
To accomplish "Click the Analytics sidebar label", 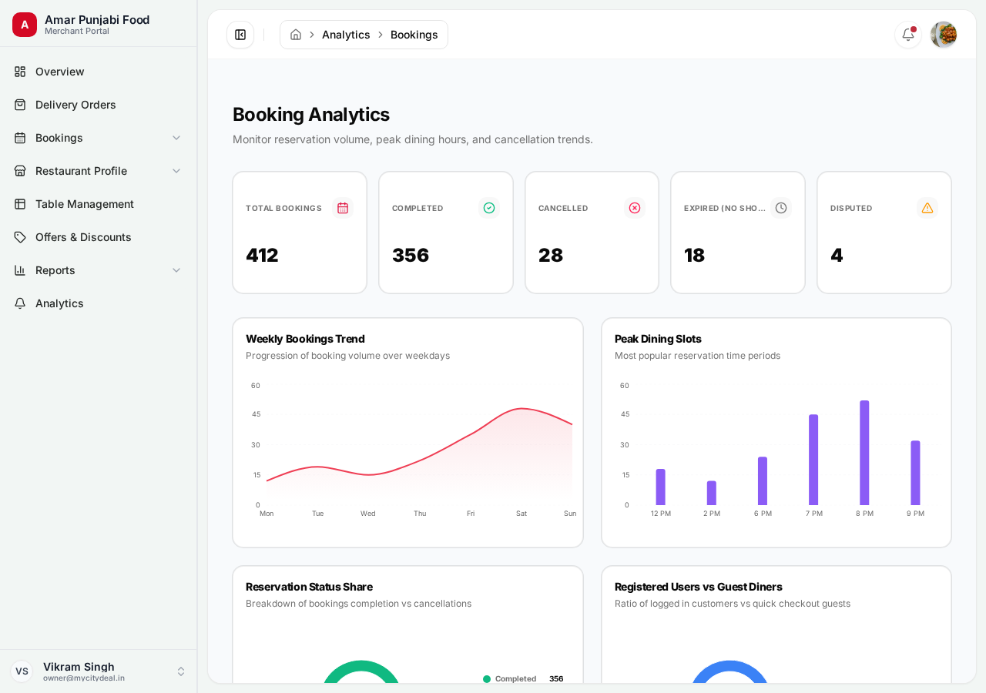I will 59,303.
